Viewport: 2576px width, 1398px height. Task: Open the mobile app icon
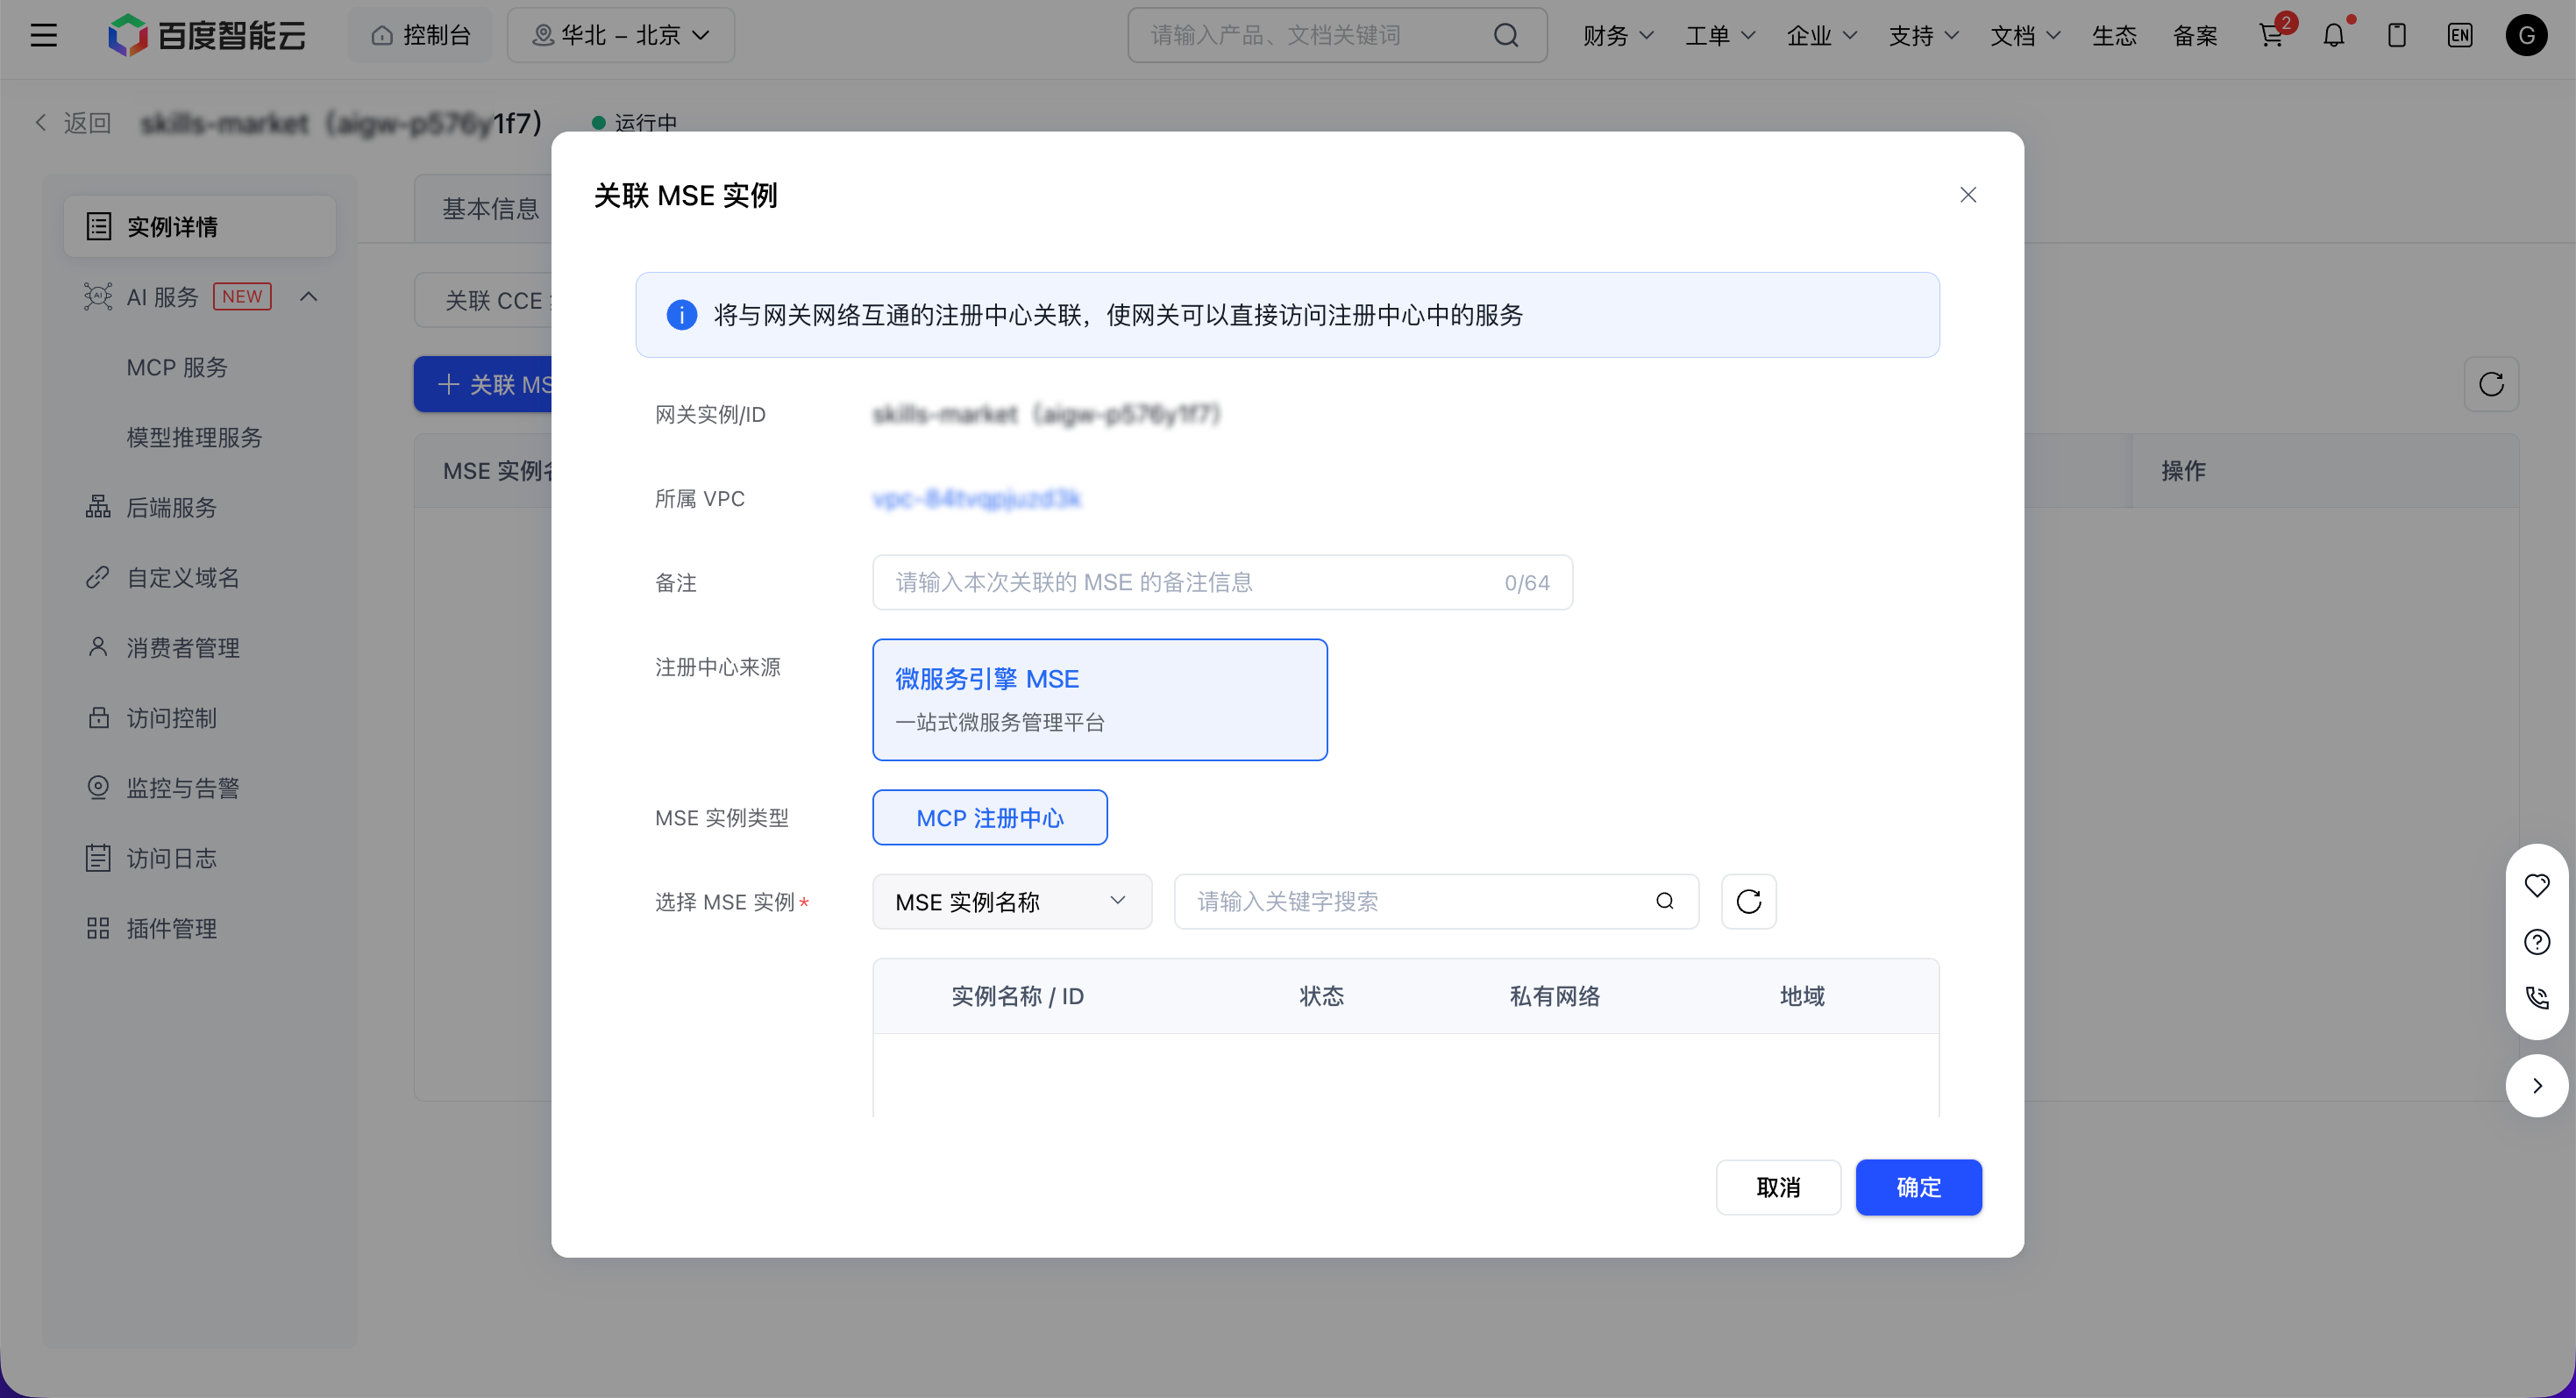2397,36
